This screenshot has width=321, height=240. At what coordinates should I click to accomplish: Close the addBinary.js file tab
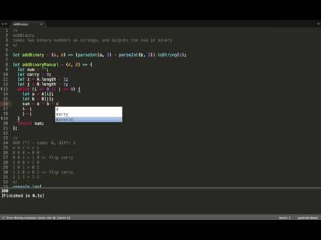(x=41, y=24)
